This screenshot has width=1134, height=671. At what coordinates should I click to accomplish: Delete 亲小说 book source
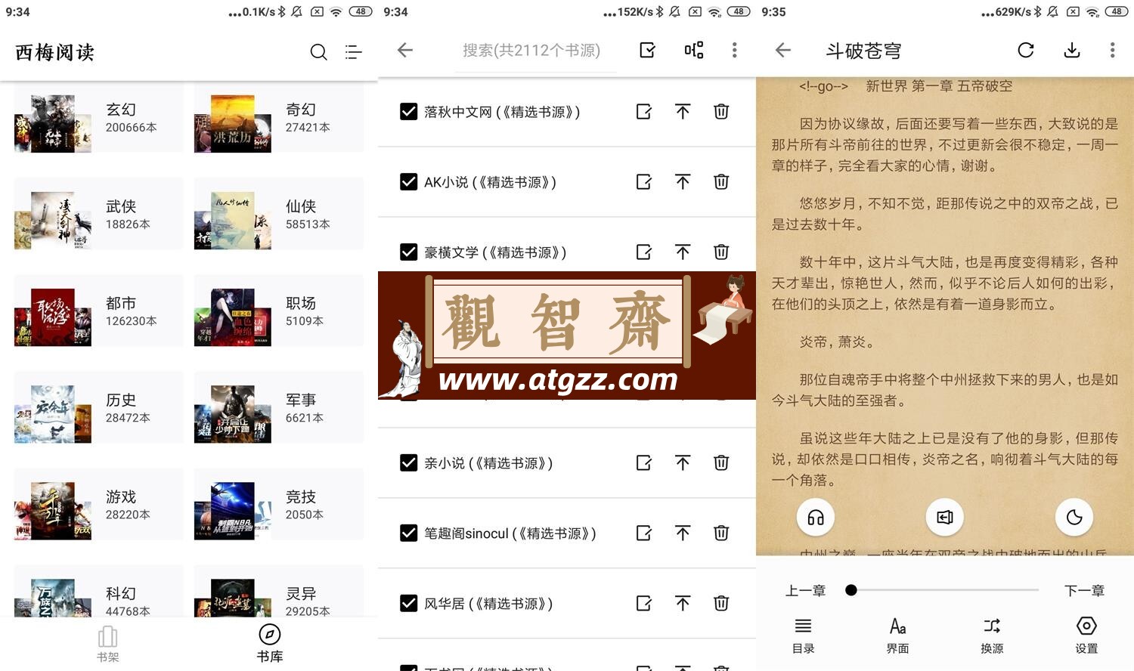click(721, 463)
